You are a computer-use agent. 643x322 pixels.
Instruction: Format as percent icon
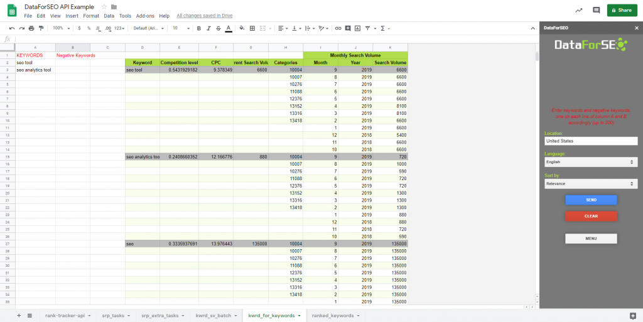click(89, 28)
